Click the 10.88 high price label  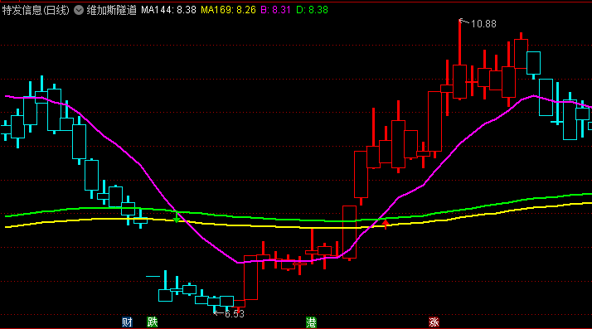click(483, 24)
